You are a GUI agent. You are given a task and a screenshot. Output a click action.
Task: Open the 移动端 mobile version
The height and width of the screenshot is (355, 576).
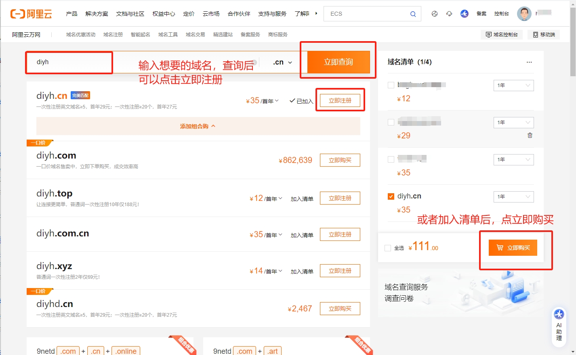coord(543,34)
